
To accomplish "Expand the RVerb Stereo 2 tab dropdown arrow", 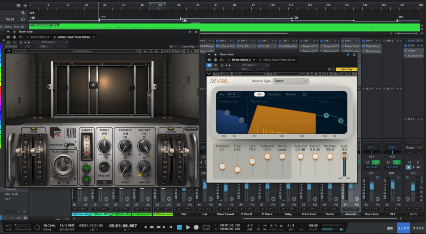I will [254, 60].
